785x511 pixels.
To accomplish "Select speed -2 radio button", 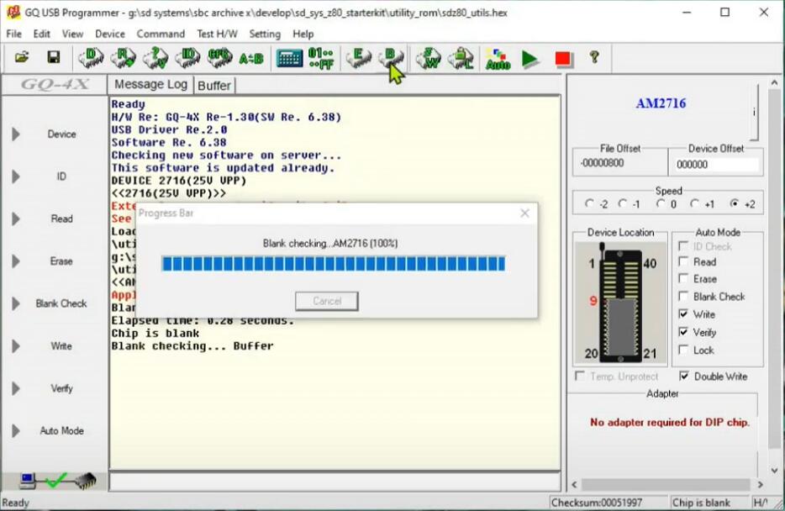I will [589, 203].
